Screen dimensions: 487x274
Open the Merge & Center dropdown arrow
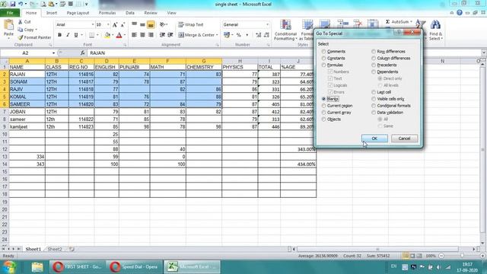click(217, 35)
